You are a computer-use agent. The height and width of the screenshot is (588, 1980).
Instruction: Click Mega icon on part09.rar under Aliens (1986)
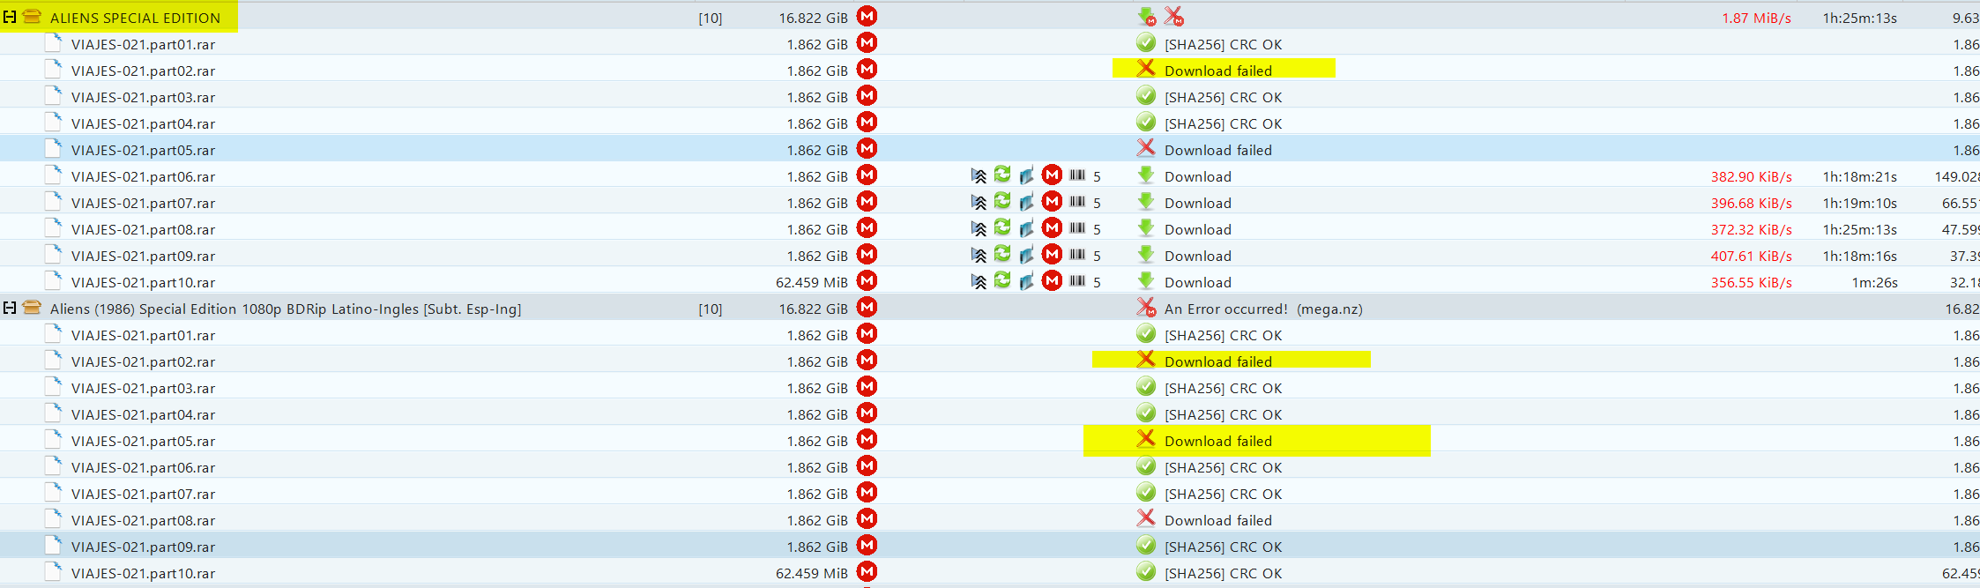click(867, 545)
